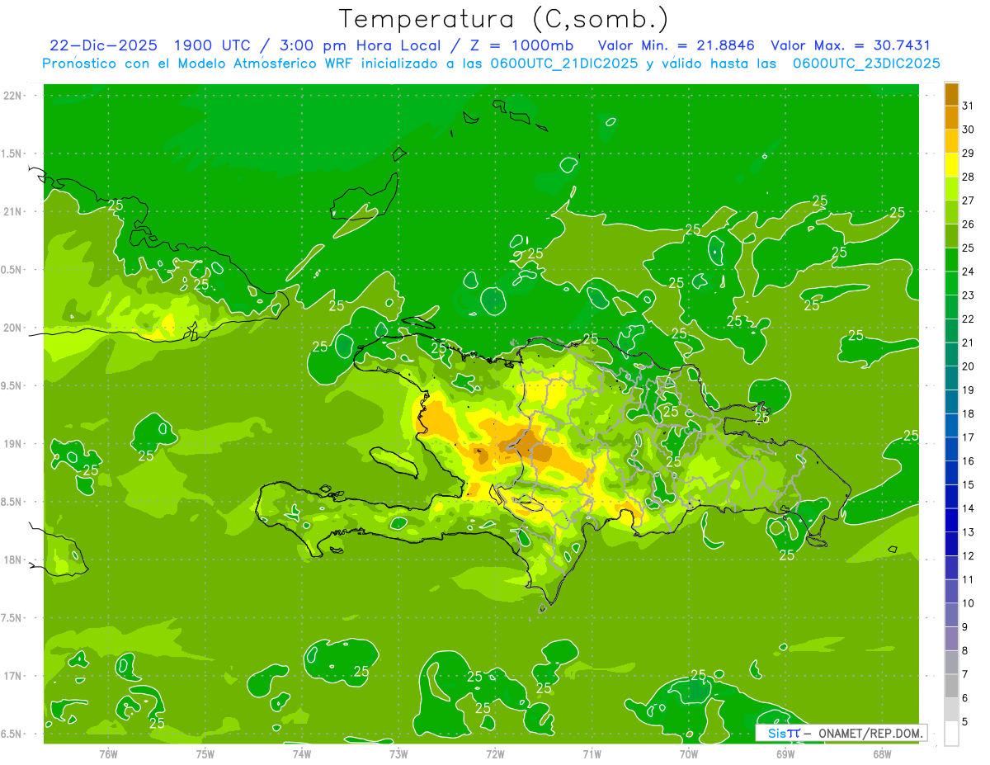Pick the yellow legend swatch between 28 and 29
The image size is (990, 765).
click(951, 165)
